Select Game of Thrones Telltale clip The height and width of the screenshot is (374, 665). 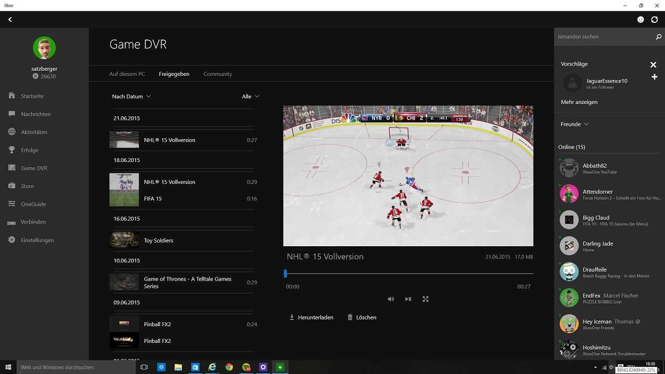(183, 282)
